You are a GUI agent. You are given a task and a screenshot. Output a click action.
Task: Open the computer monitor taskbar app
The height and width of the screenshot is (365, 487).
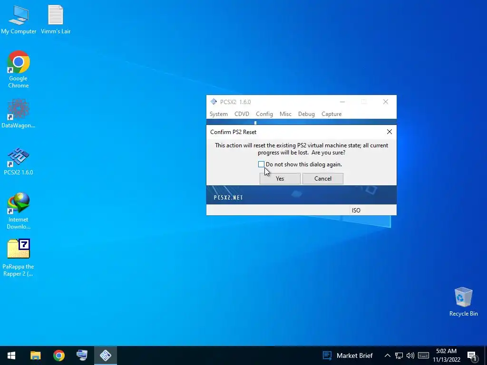click(82, 355)
